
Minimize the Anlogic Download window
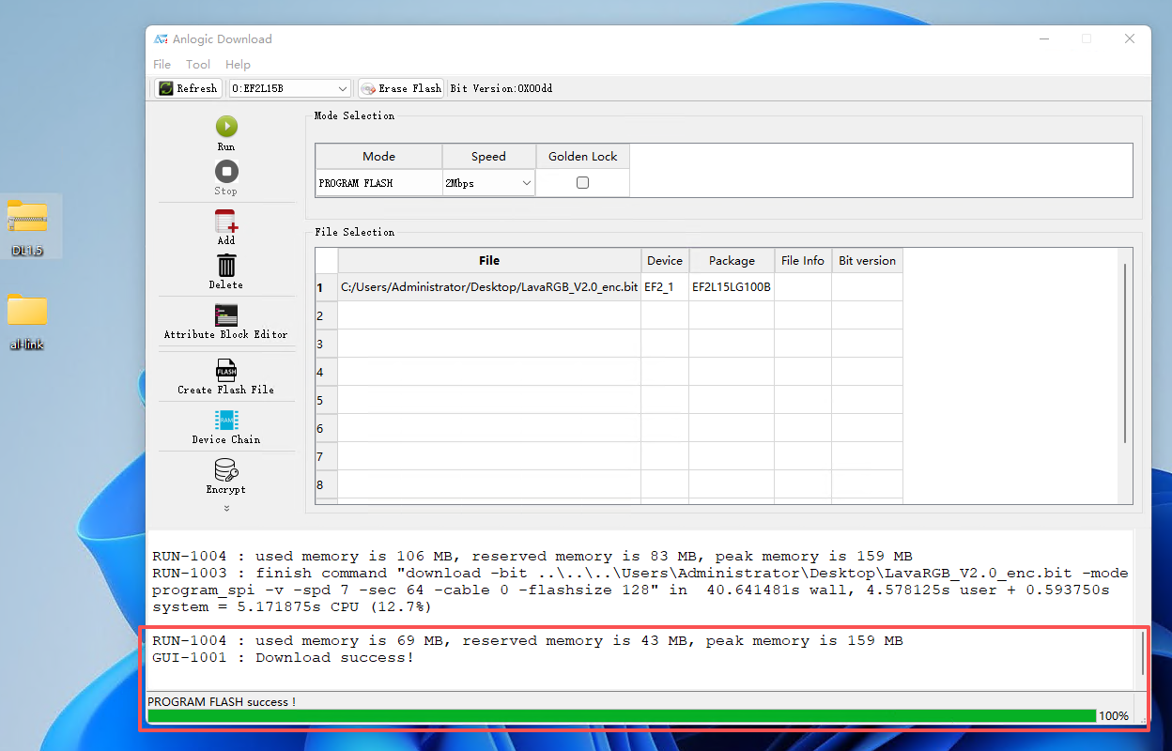1044,38
